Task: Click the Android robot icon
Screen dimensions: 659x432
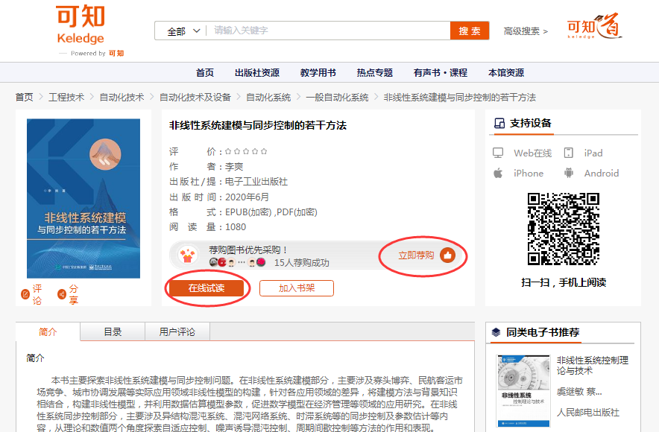Action: (569, 173)
